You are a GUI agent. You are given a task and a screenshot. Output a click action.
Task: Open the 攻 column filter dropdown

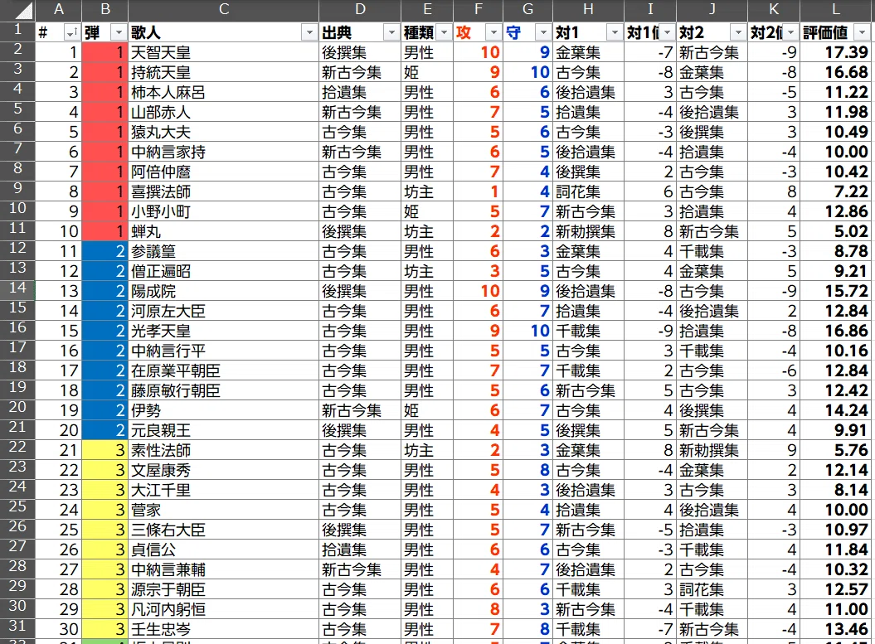click(493, 33)
